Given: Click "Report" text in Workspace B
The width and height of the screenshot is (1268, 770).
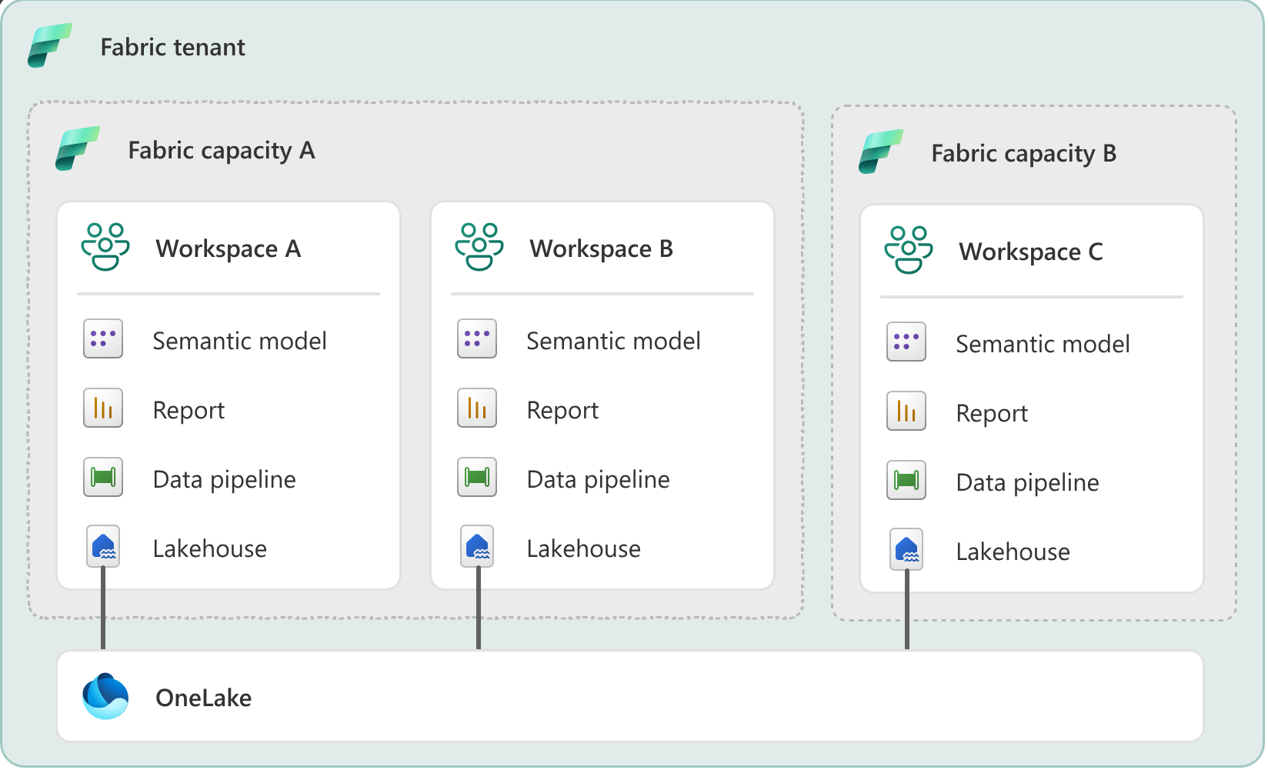Looking at the screenshot, I should pyautogui.click(x=563, y=411).
